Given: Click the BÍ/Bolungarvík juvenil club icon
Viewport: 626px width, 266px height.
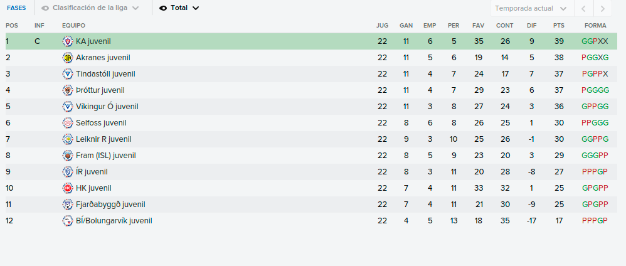Looking at the screenshot, I should point(68,221).
